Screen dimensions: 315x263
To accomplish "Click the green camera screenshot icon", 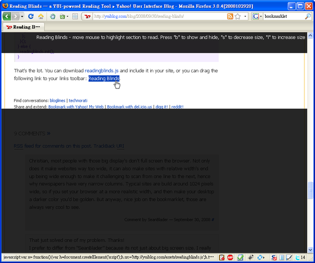I will (62, 16).
